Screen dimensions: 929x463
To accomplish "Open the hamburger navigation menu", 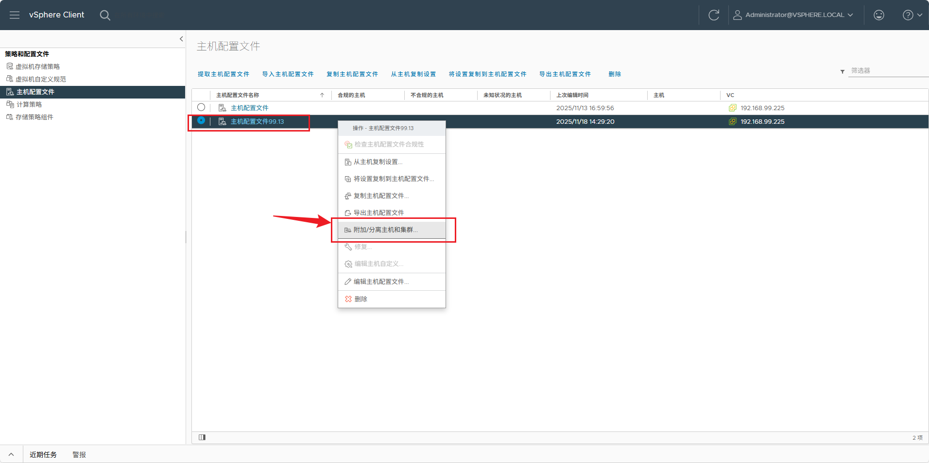I will click(x=15, y=15).
